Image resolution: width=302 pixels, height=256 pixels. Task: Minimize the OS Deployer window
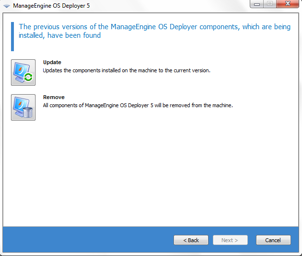257,4
